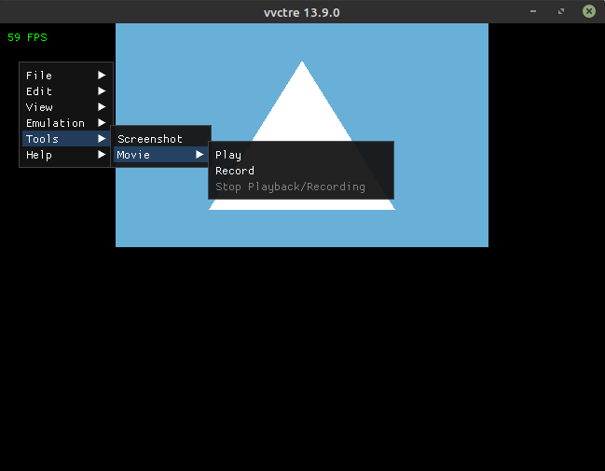The height and width of the screenshot is (471, 605).
Task: Click Stop Playback/Recording entry
Action: pos(301,187)
